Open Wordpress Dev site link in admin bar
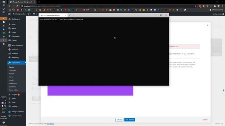The image size is (225, 126). pos(19,14)
